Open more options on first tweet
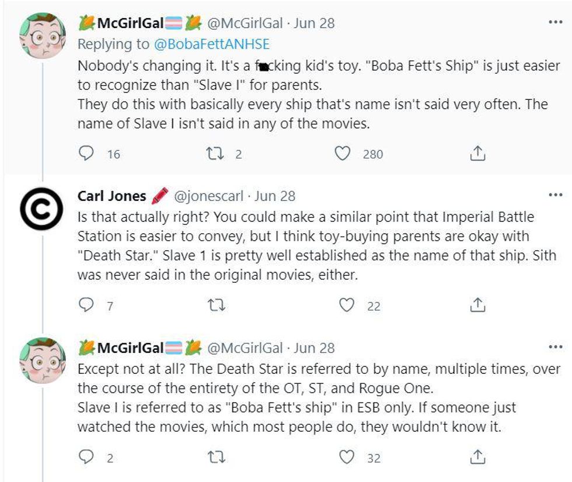This screenshot has height=482, width=572. 554,22
